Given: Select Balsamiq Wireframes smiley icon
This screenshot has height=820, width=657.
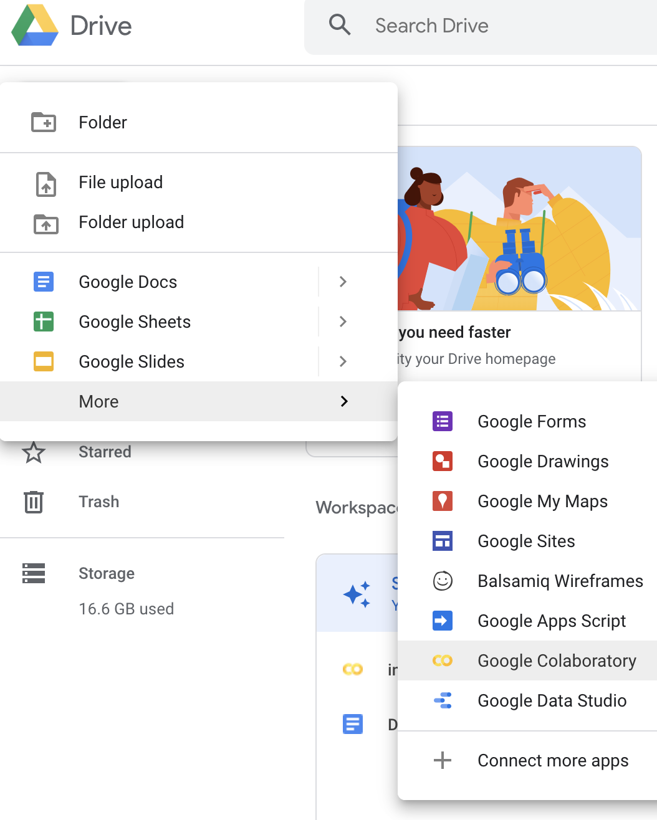Looking at the screenshot, I should tap(443, 581).
